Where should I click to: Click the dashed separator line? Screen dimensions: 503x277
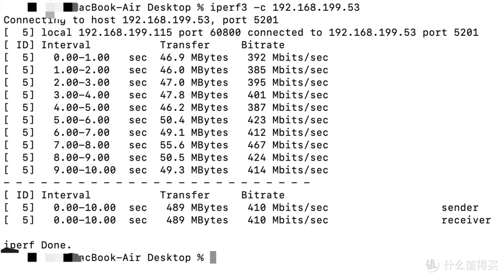[x=156, y=182]
